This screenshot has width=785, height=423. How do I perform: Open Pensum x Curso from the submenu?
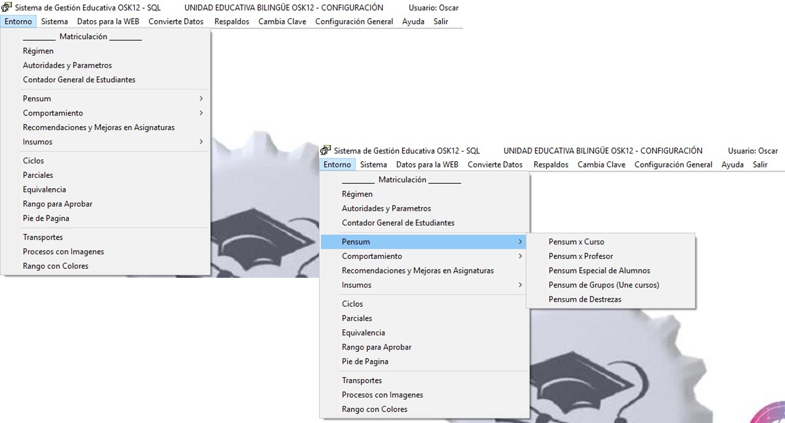tap(576, 242)
